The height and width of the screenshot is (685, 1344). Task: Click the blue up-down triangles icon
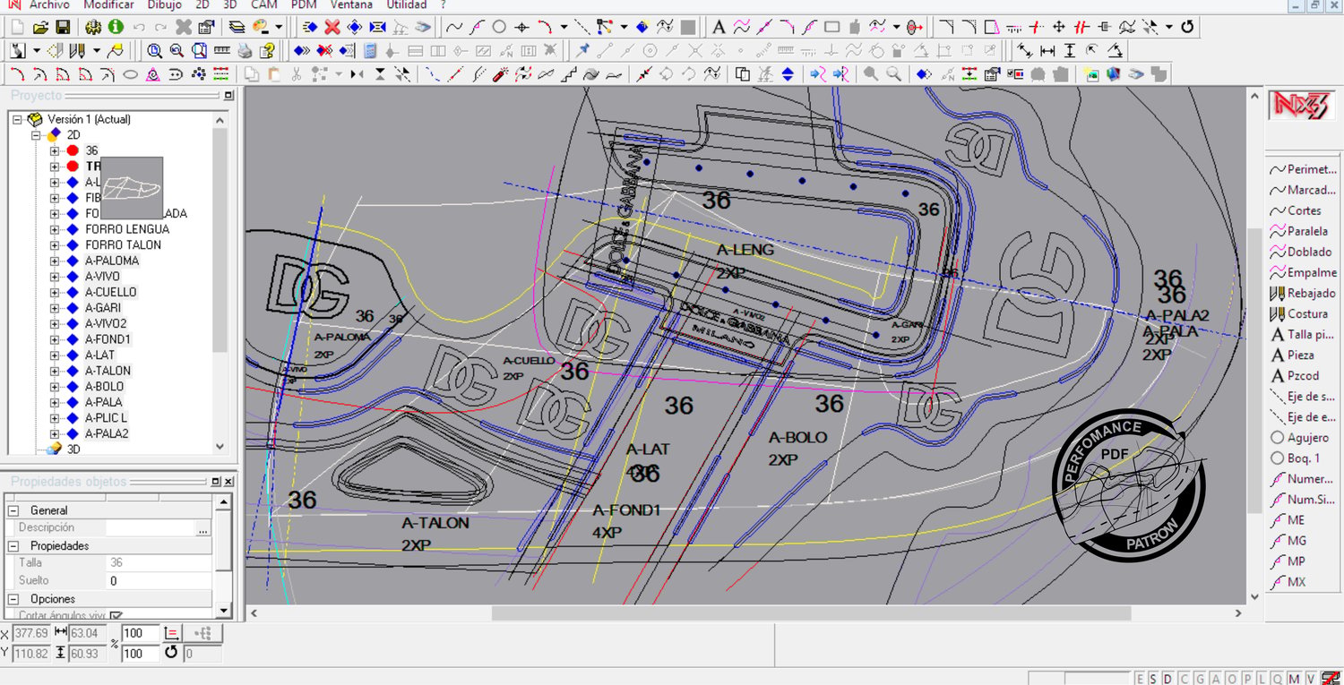click(788, 74)
